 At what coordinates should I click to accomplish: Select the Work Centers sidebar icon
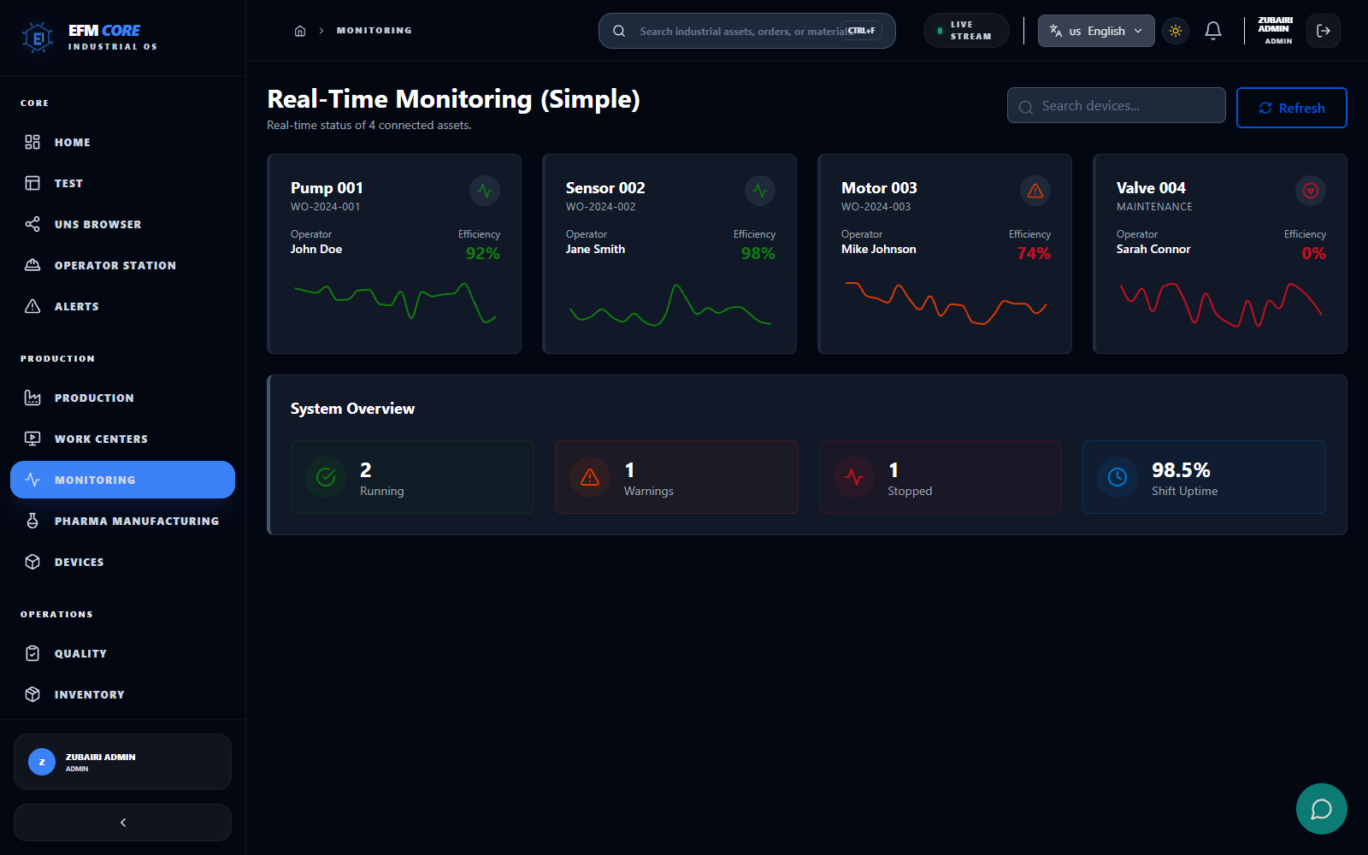click(32, 438)
